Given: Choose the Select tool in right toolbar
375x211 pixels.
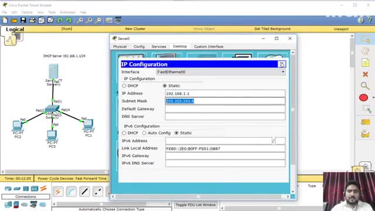Looking at the screenshot, I should (365, 40).
